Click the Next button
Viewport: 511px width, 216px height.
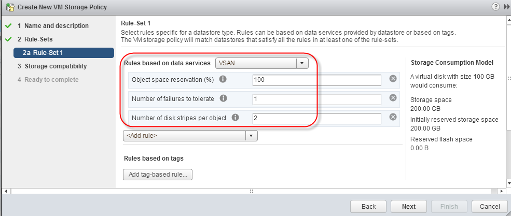click(x=409, y=207)
